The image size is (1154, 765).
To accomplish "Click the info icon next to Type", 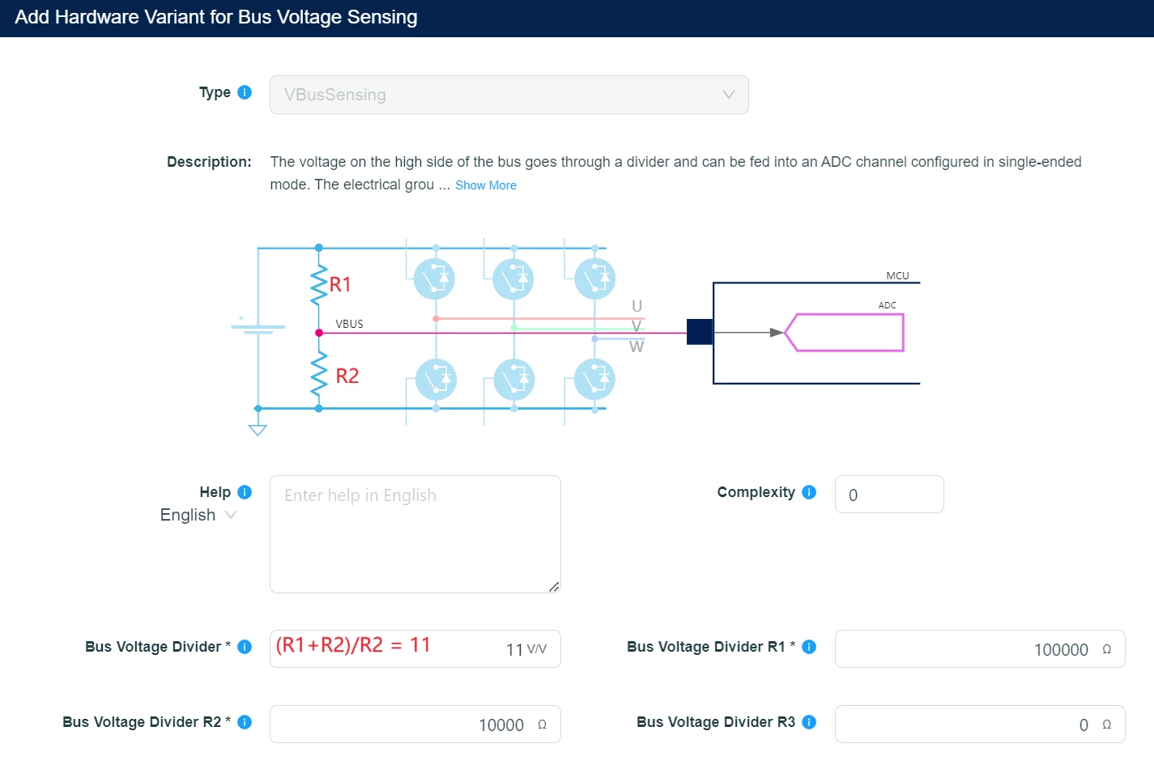I will (245, 92).
